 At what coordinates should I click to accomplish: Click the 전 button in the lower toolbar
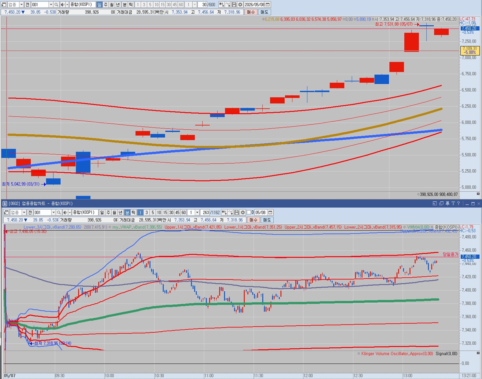click(x=30, y=212)
